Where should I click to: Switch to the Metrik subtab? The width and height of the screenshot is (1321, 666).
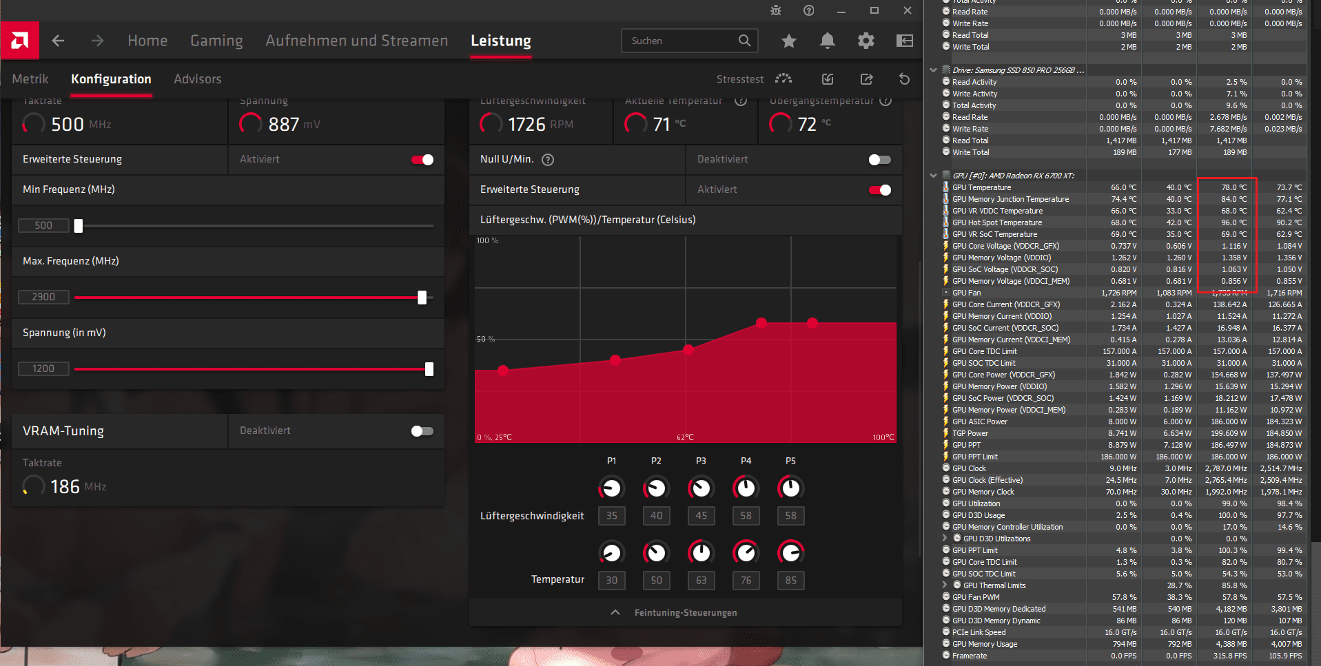[x=30, y=79]
